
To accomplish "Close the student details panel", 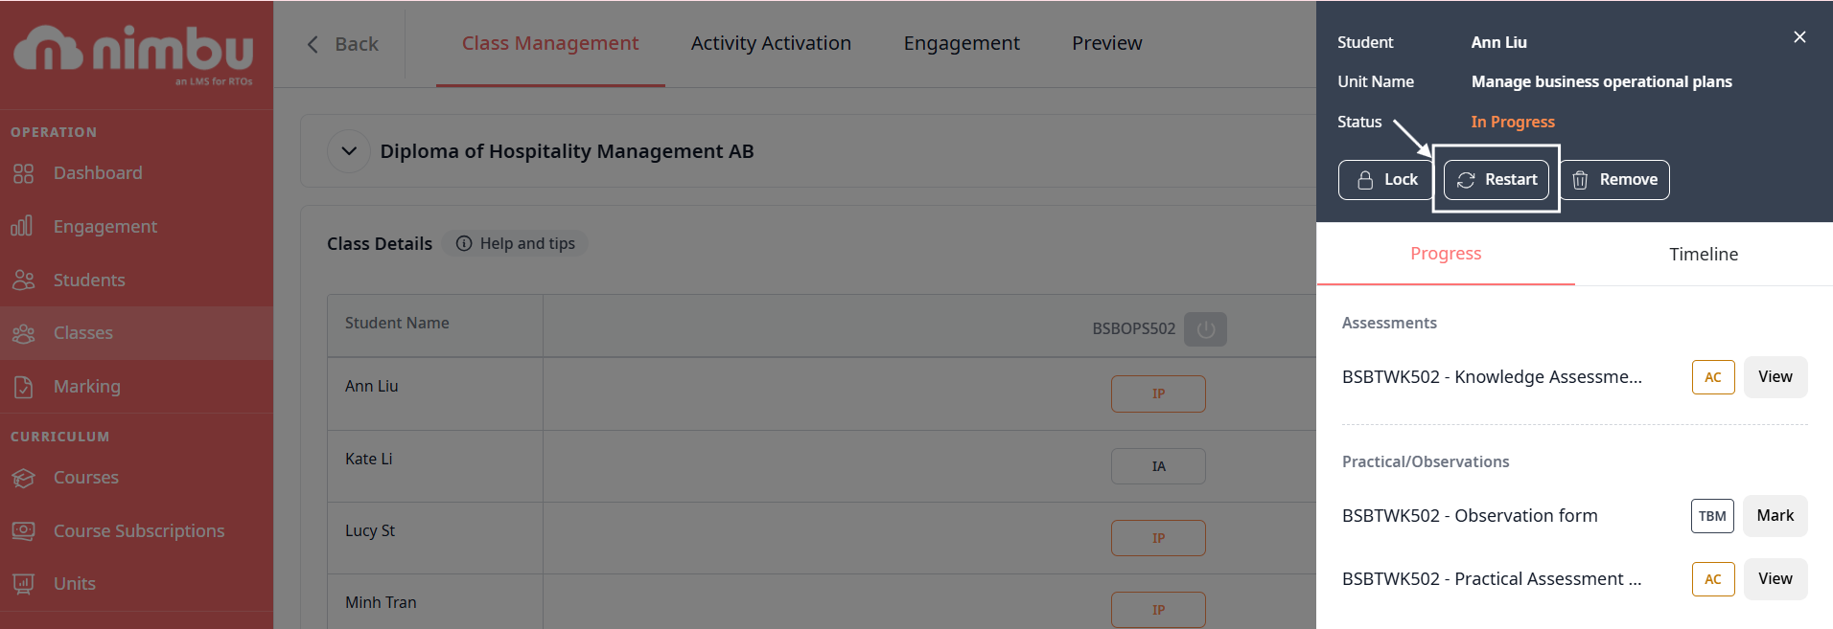I will pos(1798,37).
